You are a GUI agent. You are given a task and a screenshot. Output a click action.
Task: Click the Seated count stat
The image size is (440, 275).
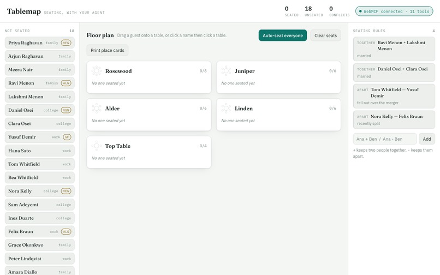coord(292,11)
